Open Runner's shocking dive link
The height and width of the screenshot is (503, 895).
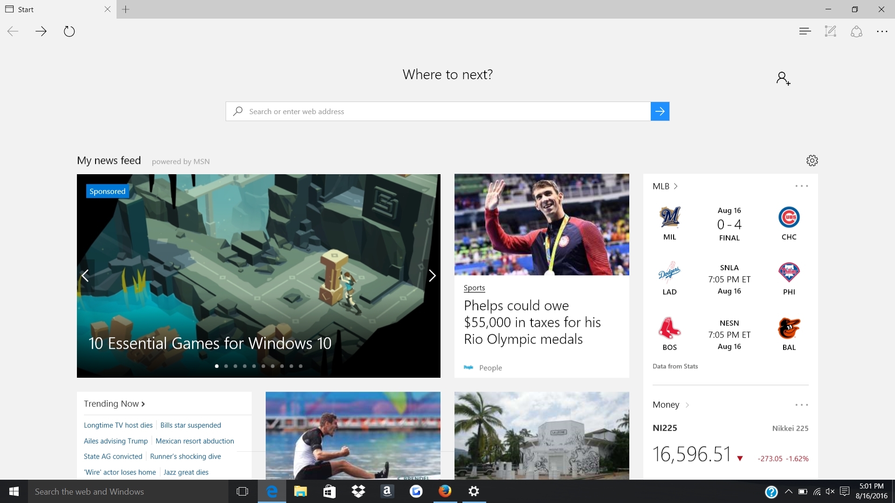[186, 456]
